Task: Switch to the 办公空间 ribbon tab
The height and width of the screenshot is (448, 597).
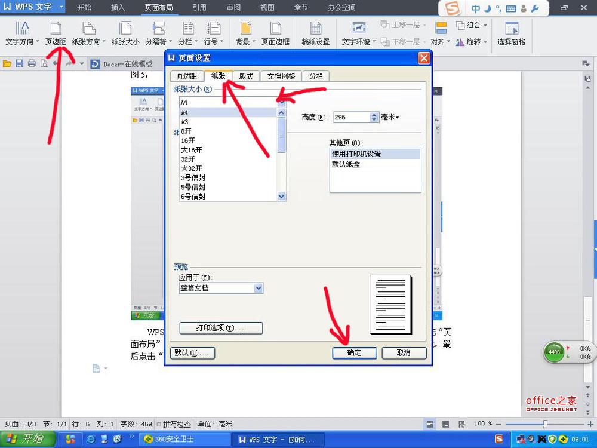Action: pyautogui.click(x=341, y=7)
